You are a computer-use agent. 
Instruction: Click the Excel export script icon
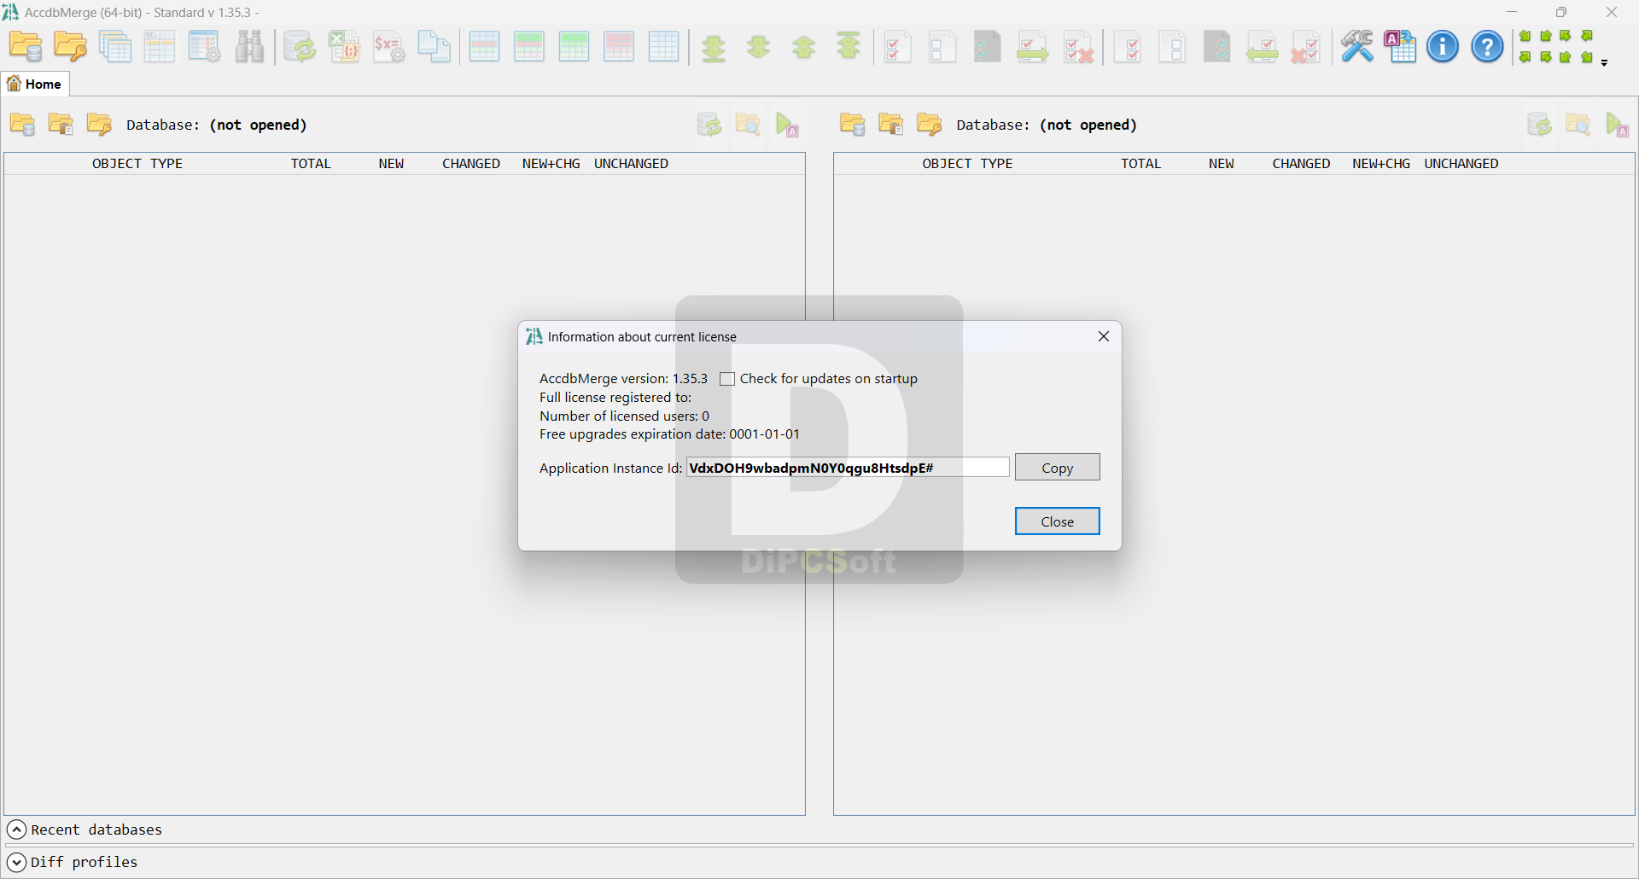344,47
